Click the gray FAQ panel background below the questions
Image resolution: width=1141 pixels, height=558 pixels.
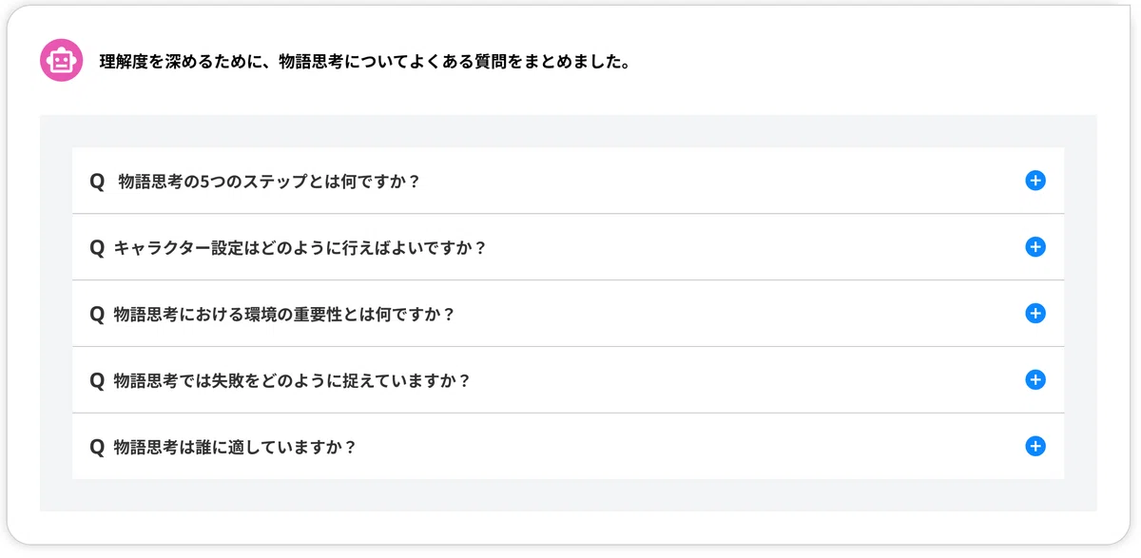[x=568, y=495]
